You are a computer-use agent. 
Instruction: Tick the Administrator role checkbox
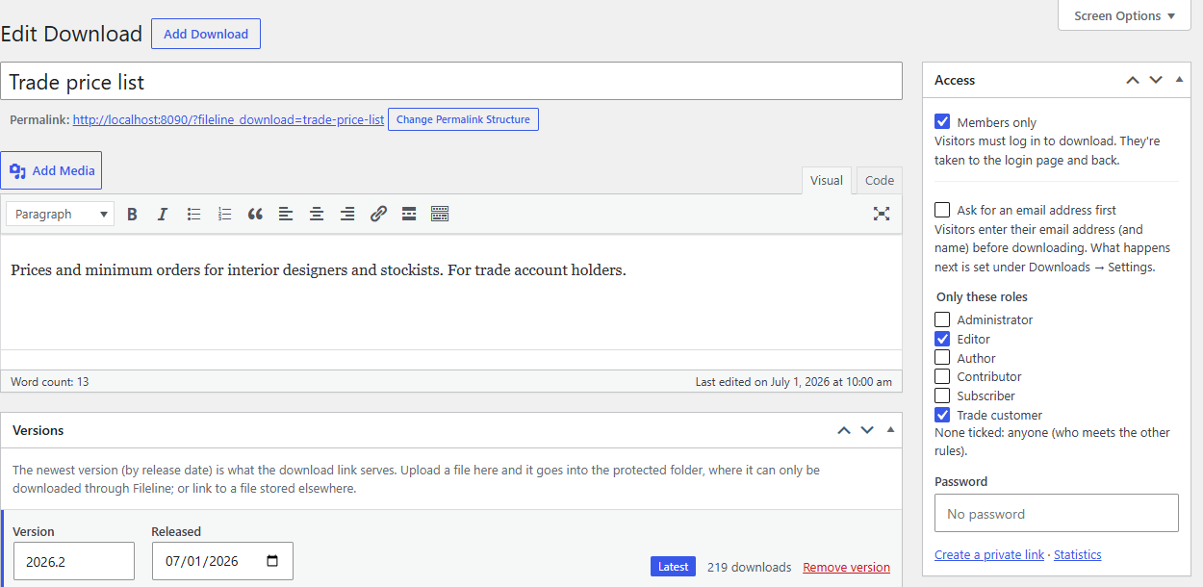coord(943,319)
